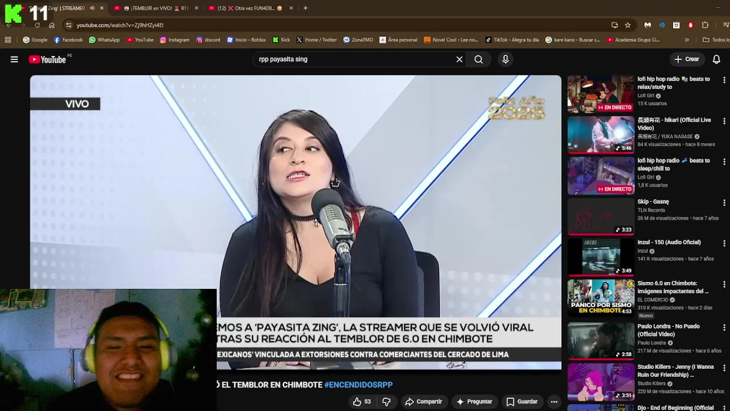Viewport: 730px width, 411px height.
Task: Close the Otra vez FUN4D0 tab
Action: click(291, 8)
